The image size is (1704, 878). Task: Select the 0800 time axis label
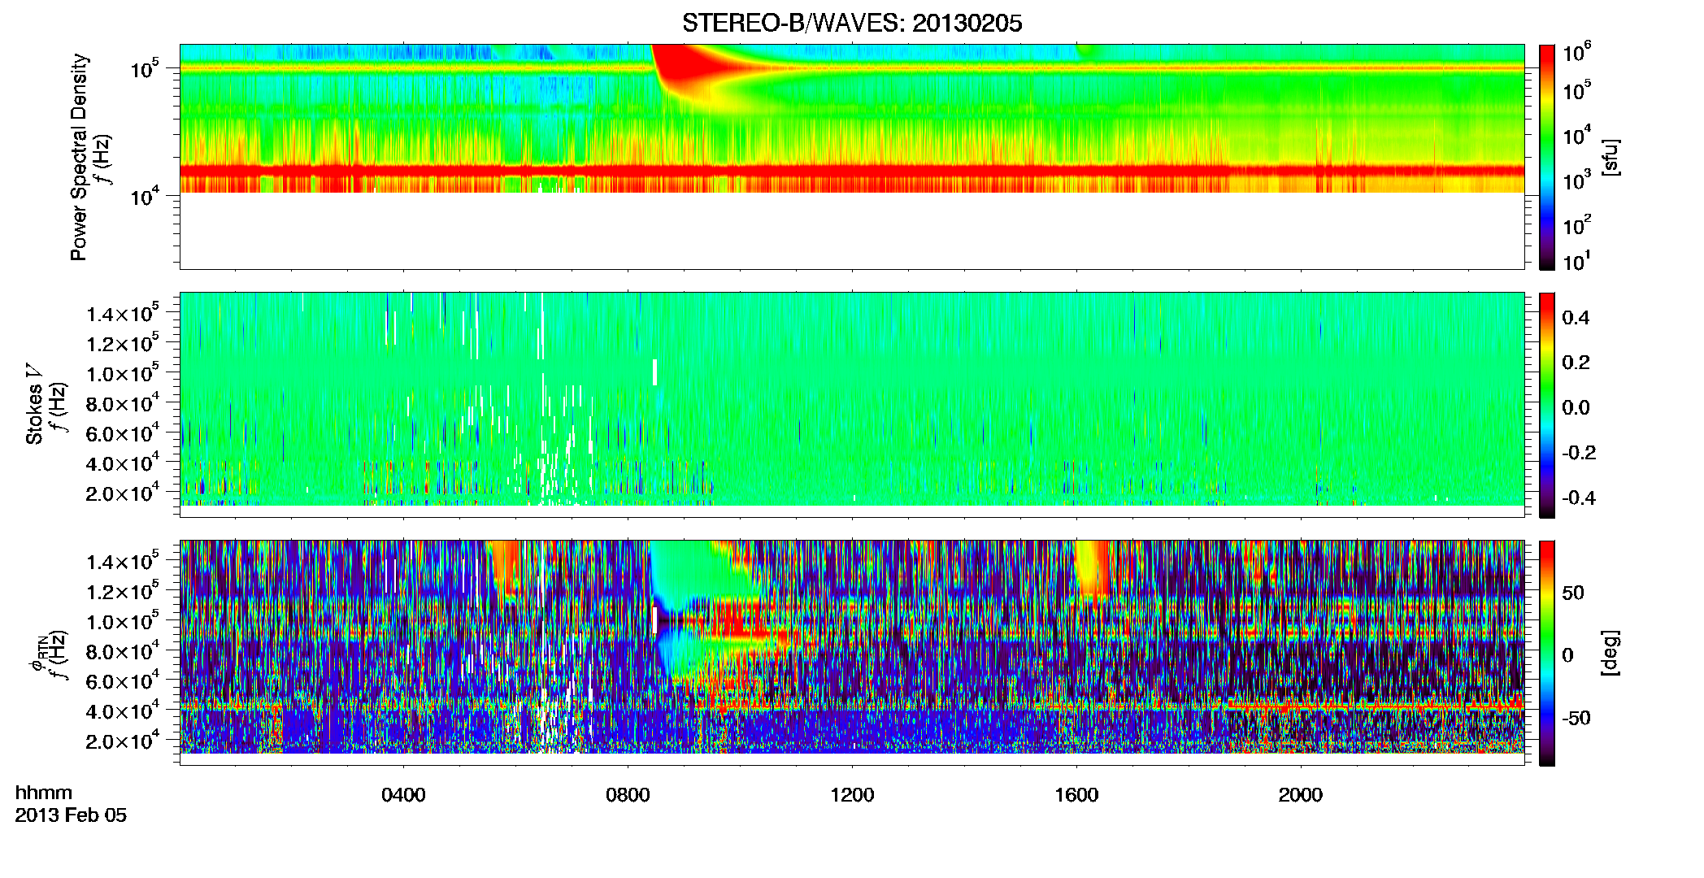point(628,795)
